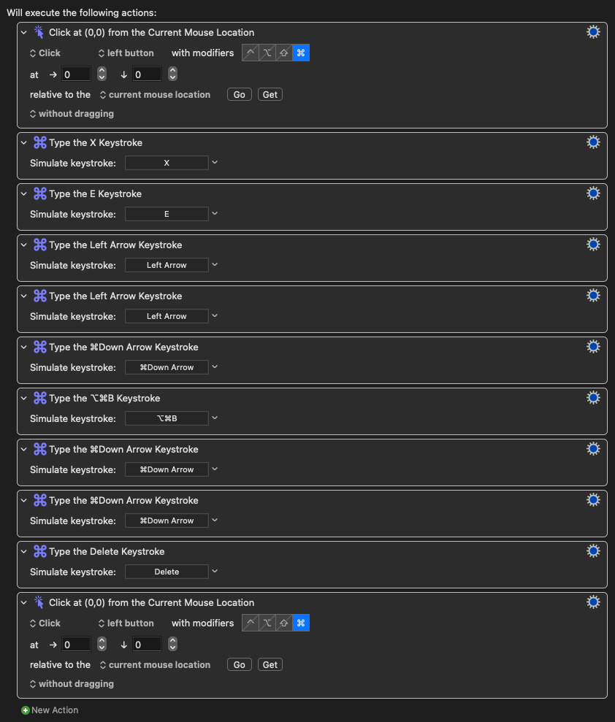The width and height of the screenshot is (615, 722).
Task: Open without dragging popup in top Click action
Action: tap(72, 114)
